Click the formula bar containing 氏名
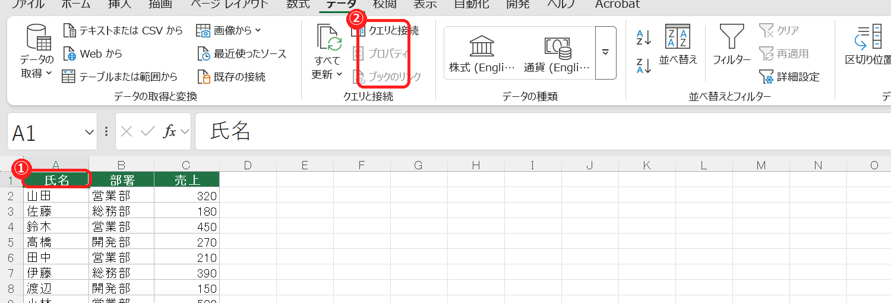This screenshot has width=891, height=303. (x=543, y=132)
